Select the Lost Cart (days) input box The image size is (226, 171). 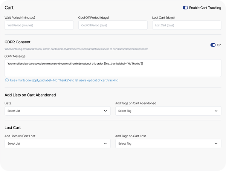(186, 25)
